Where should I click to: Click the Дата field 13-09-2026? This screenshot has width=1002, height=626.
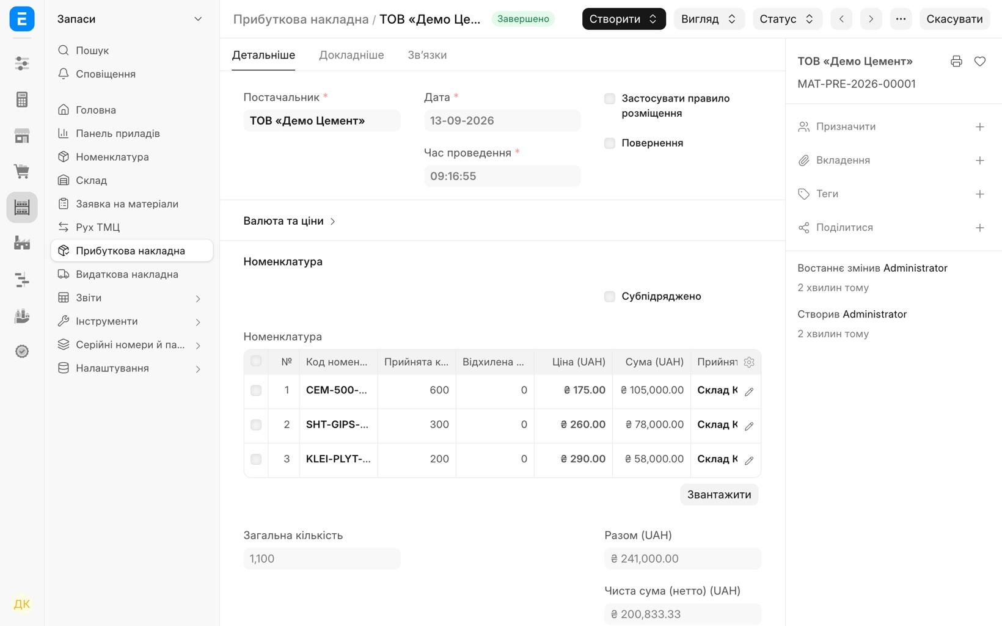pos(502,120)
